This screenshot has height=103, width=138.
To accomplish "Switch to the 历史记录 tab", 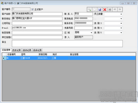I will [17, 50].
